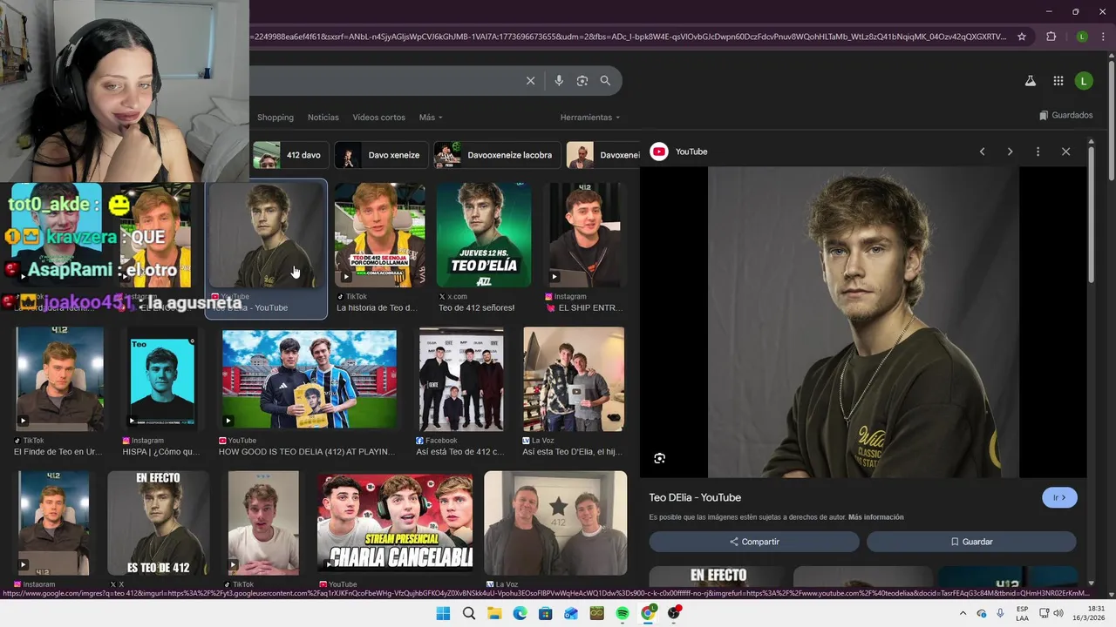Open the volume control in the system tray
Image resolution: width=1116 pixels, height=627 pixels.
click(1058, 613)
